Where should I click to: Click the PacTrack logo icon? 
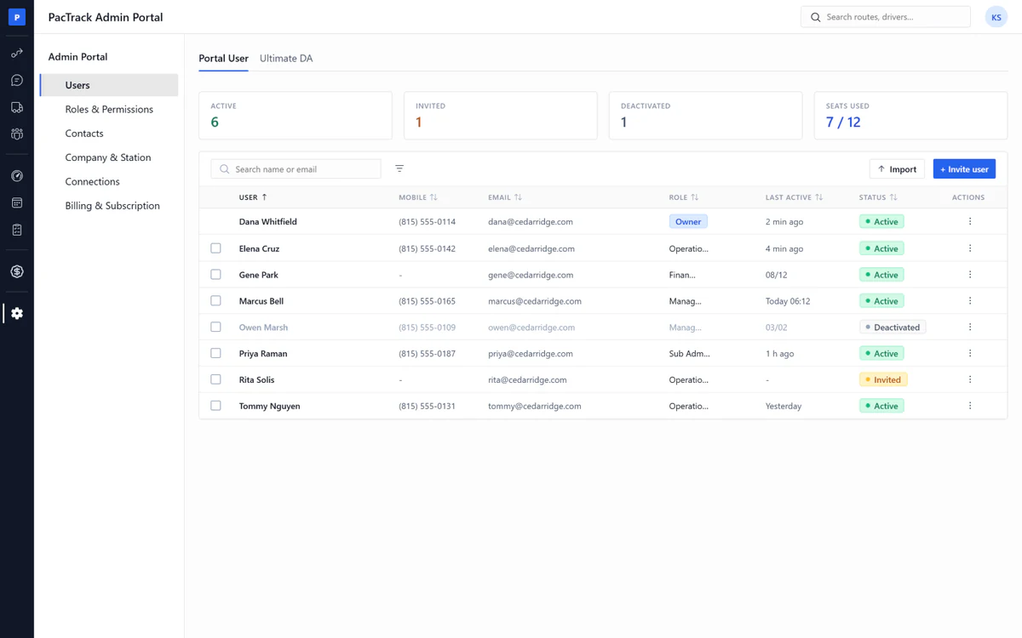(x=17, y=17)
